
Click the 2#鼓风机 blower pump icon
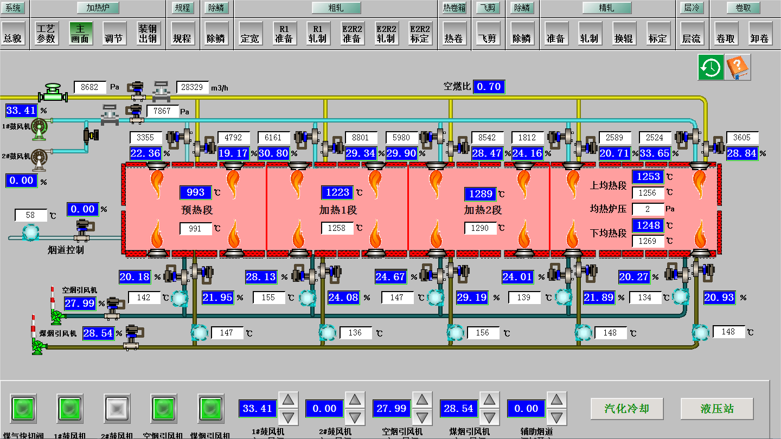[x=39, y=157]
